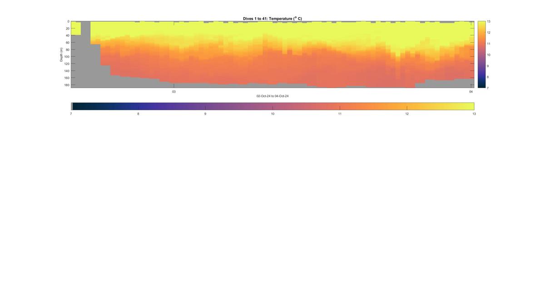Click the 'Depth (m)' axis label

tap(61, 54)
